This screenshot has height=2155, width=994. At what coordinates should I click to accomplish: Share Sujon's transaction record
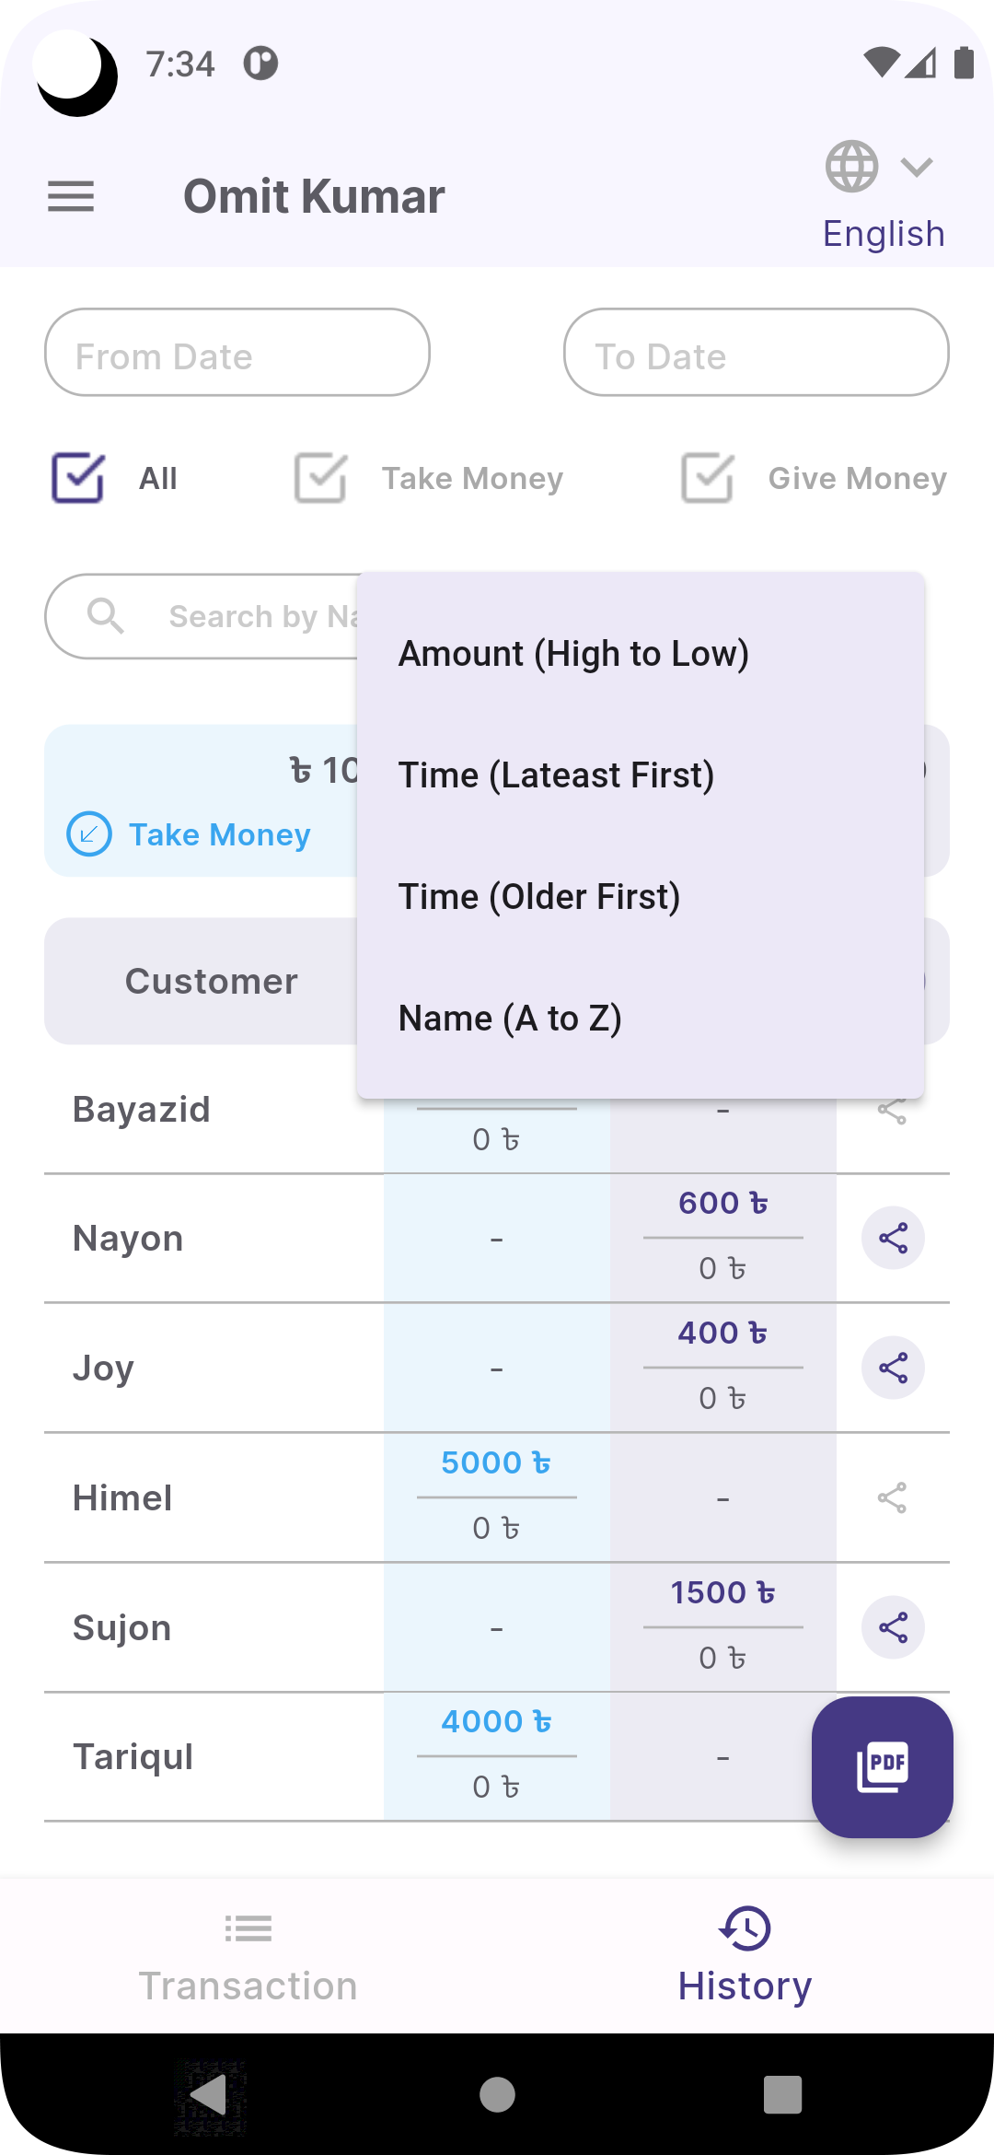click(x=893, y=1627)
